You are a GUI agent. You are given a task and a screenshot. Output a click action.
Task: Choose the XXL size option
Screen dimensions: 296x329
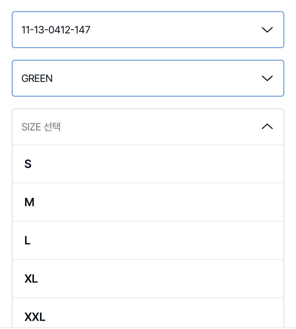click(x=148, y=315)
